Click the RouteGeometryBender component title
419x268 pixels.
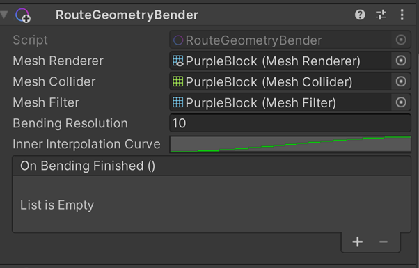pos(127,15)
